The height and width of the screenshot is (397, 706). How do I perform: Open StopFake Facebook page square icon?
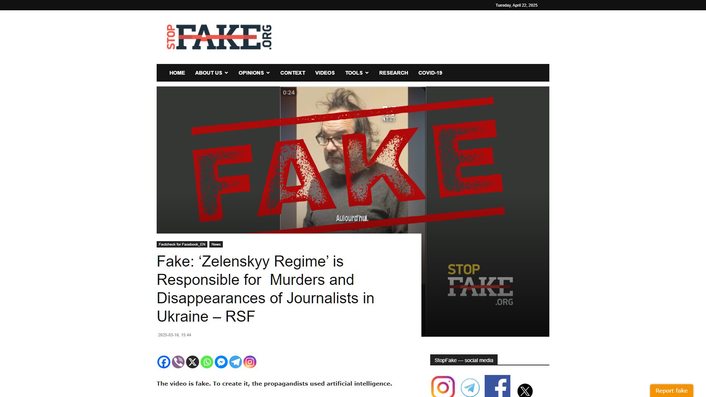(497, 386)
